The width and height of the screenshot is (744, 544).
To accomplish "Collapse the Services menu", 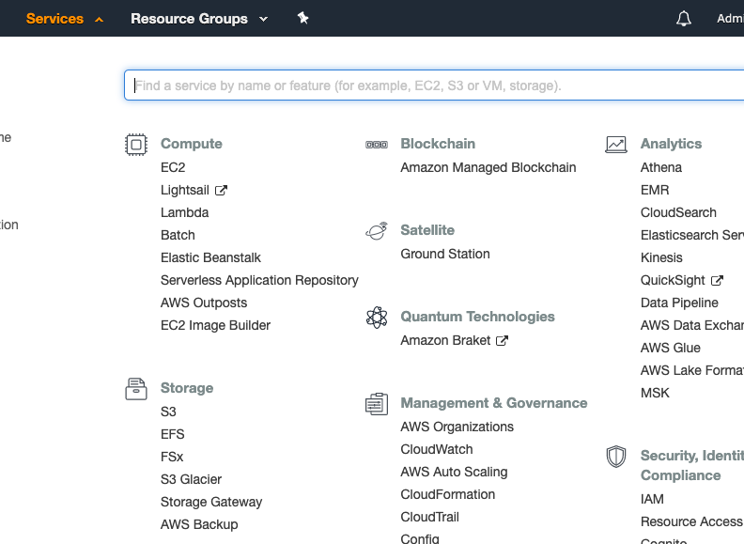I will click(65, 19).
